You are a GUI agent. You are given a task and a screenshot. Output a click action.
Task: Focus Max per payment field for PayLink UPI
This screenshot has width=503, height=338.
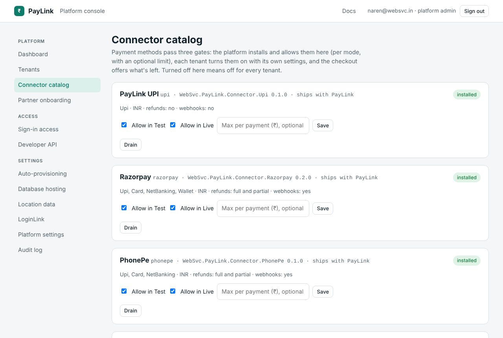tap(263, 125)
